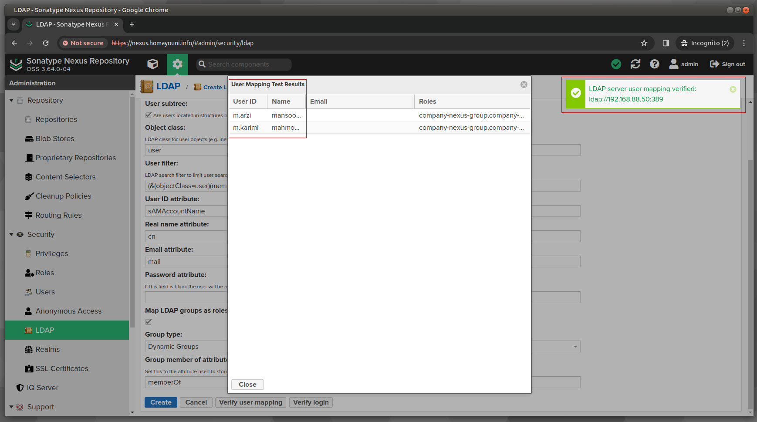Click the LDAP breadcrumb link
757x422 pixels.
(x=168, y=86)
